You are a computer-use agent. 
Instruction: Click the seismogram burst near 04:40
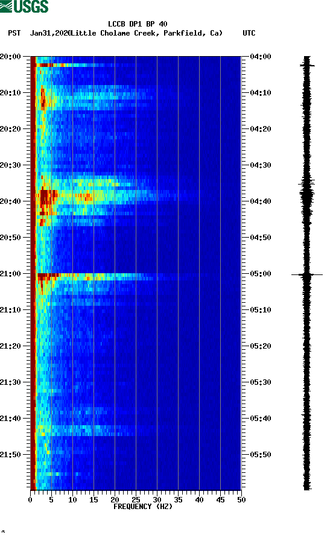tap(307, 195)
